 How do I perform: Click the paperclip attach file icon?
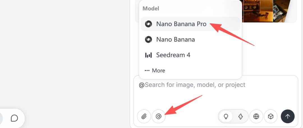[144, 116]
